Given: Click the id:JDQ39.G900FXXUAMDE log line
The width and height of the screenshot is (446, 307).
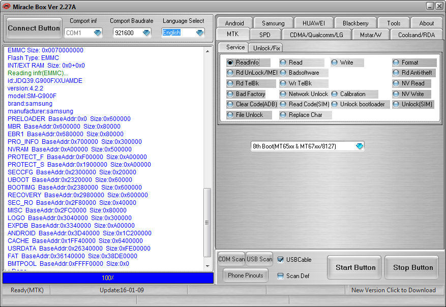Looking at the screenshot, I should point(45,81).
